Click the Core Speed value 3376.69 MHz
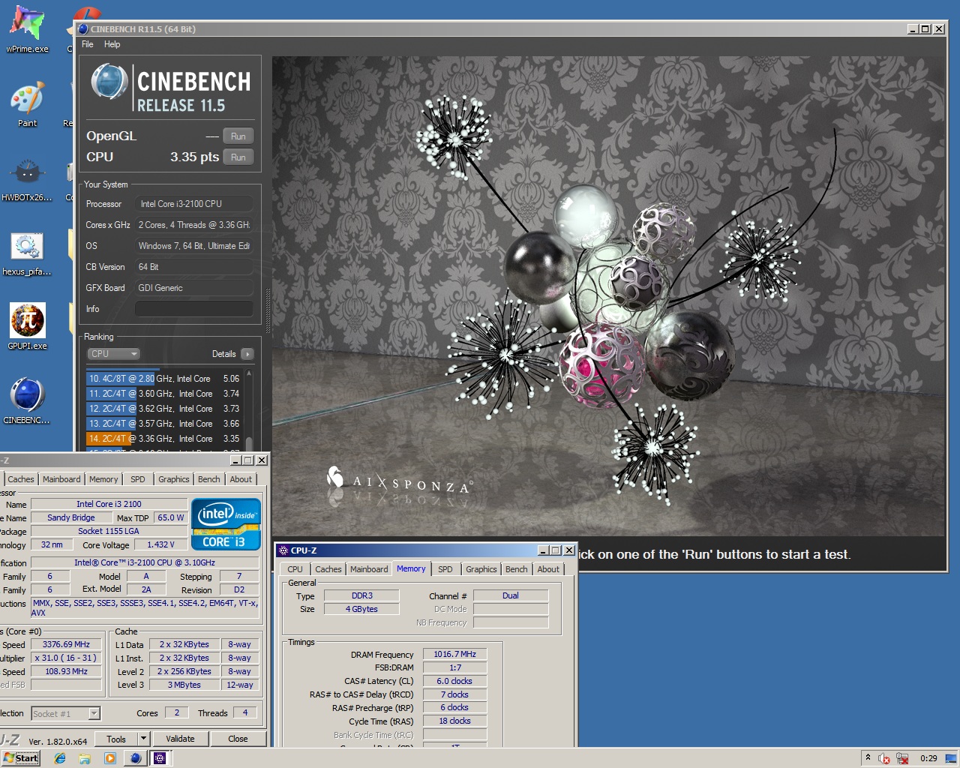The width and height of the screenshot is (960, 768). [66, 644]
